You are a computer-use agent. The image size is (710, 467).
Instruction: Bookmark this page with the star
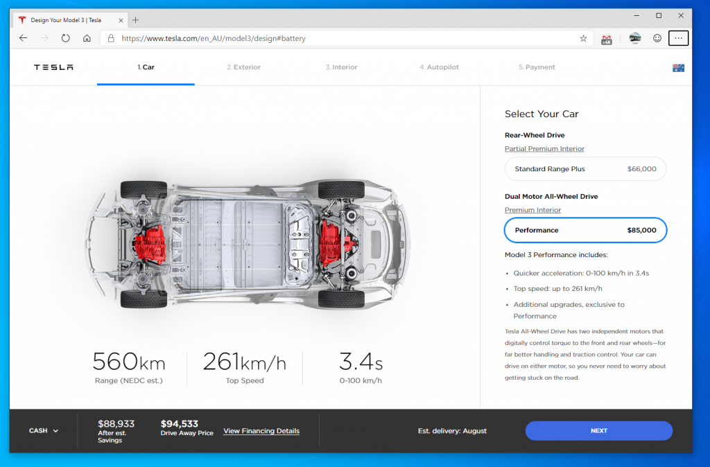click(x=583, y=39)
